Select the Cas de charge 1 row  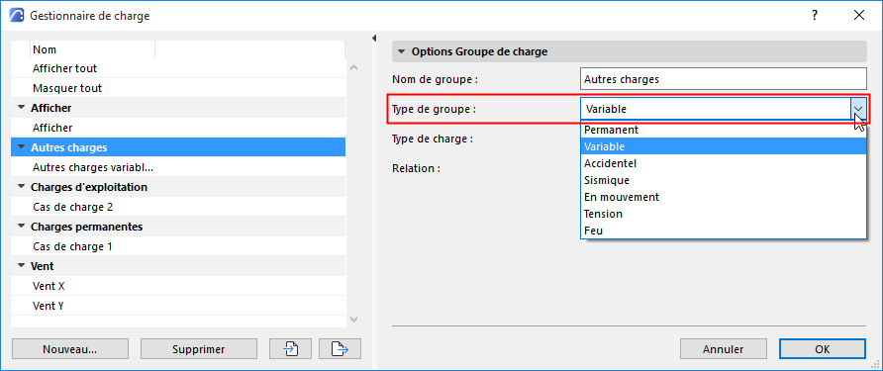(178, 246)
